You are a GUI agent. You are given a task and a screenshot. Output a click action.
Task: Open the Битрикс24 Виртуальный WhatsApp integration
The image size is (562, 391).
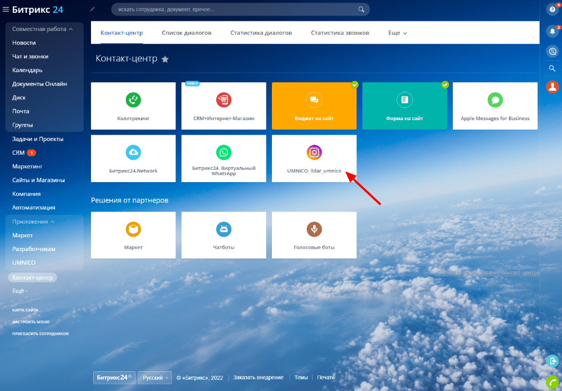click(223, 158)
